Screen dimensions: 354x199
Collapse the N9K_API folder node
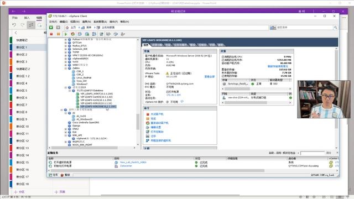click(x=66, y=135)
